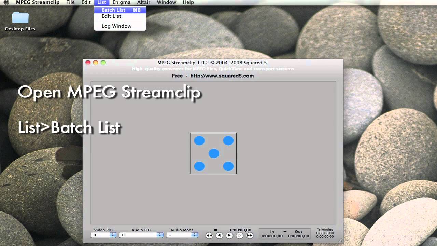The height and width of the screenshot is (246, 437).
Task: Click the Out timecode value
Action: 298,236
